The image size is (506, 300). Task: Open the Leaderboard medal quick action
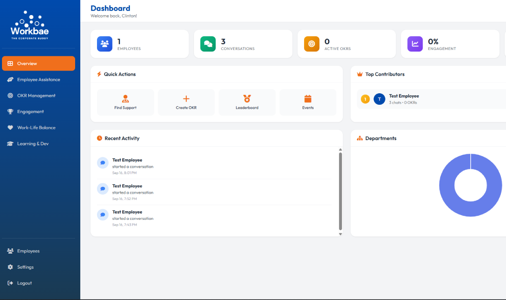coord(247,102)
